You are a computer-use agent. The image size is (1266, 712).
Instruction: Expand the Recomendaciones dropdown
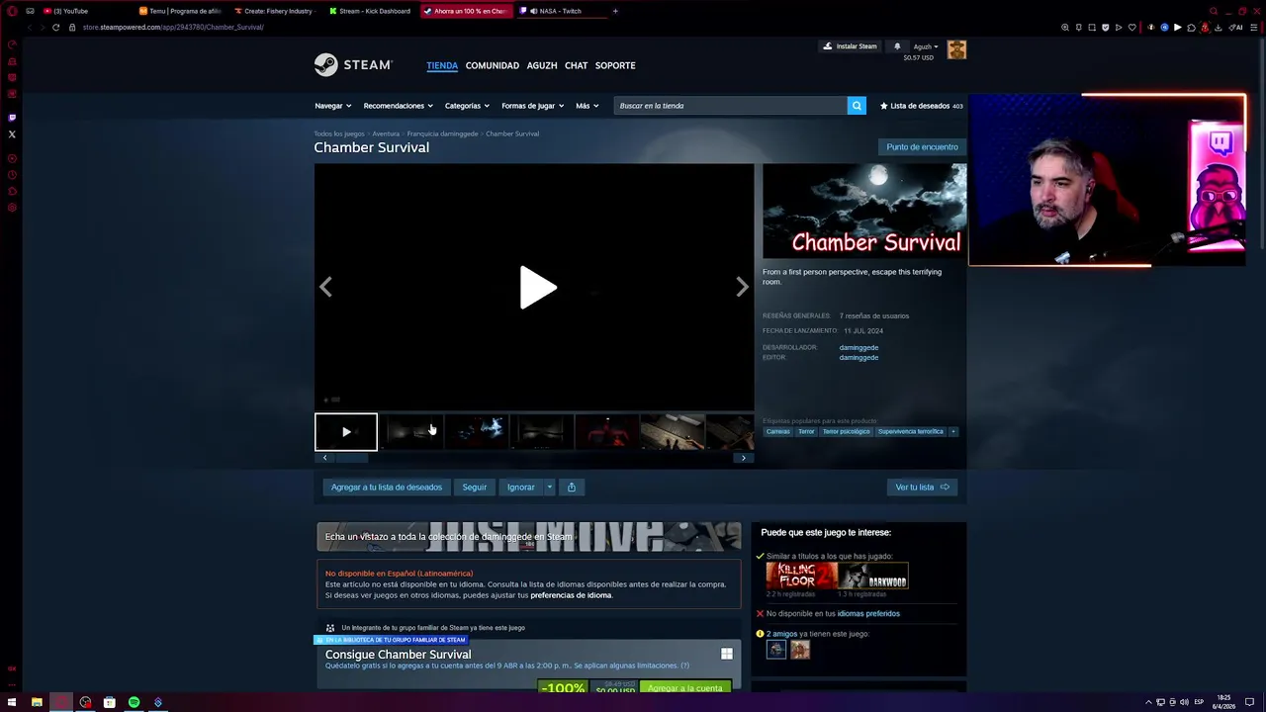click(398, 106)
